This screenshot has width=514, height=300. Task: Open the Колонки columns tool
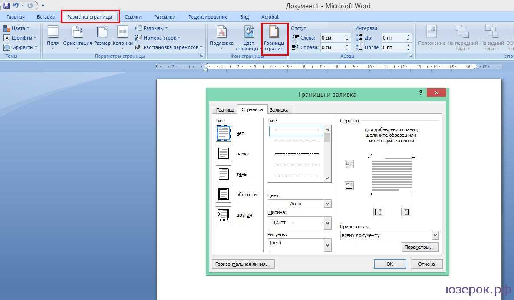pyautogui.click(x=122, y=33)
